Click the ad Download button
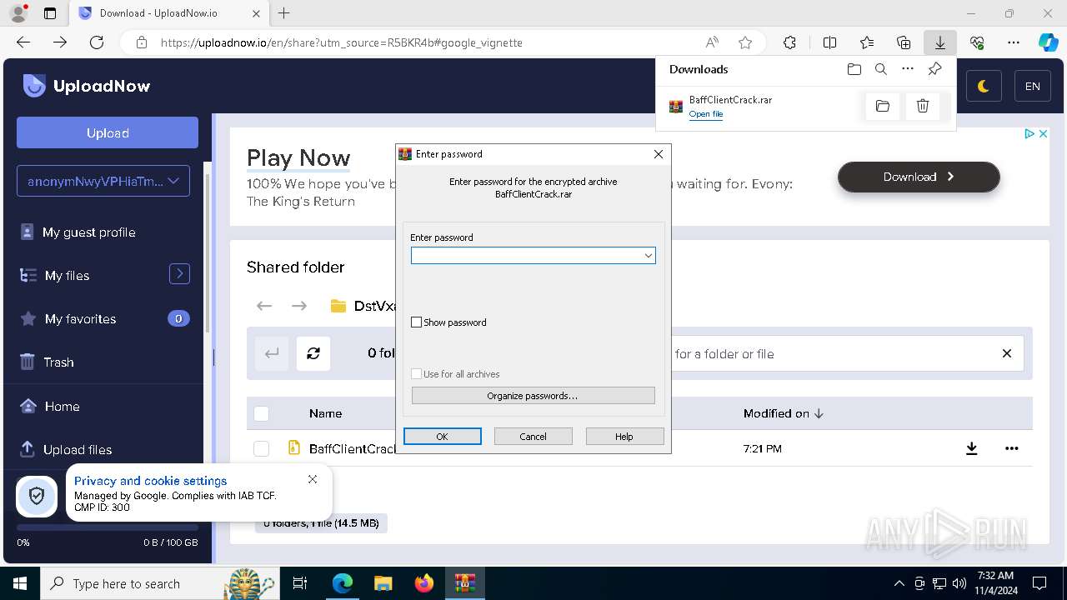The width and height of the screenshot is (1067, 600). point(919,177)
